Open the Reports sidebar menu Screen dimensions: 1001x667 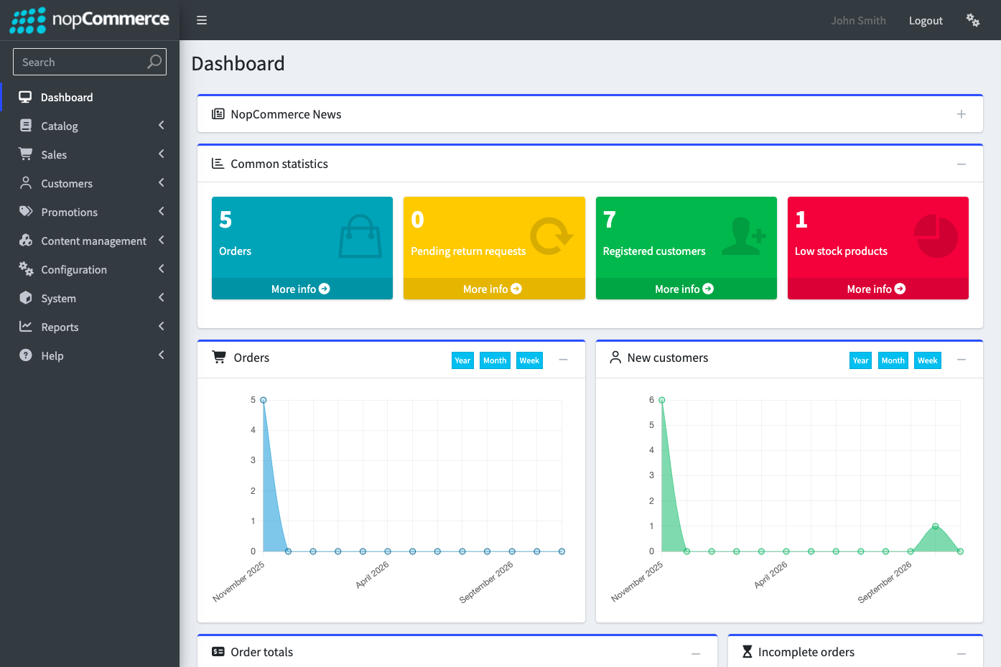(x=90, y=327)
